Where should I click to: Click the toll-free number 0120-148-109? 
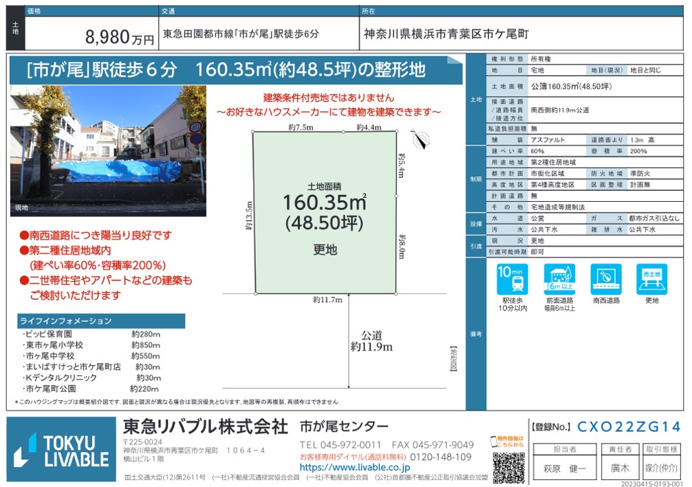point(441,457)
